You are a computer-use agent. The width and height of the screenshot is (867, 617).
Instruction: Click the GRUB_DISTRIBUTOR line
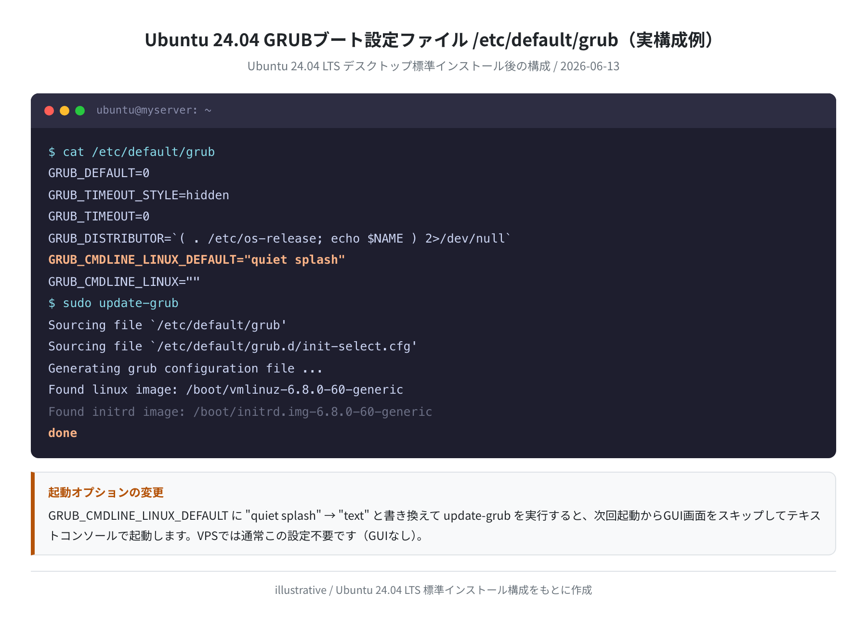point(280,239)
